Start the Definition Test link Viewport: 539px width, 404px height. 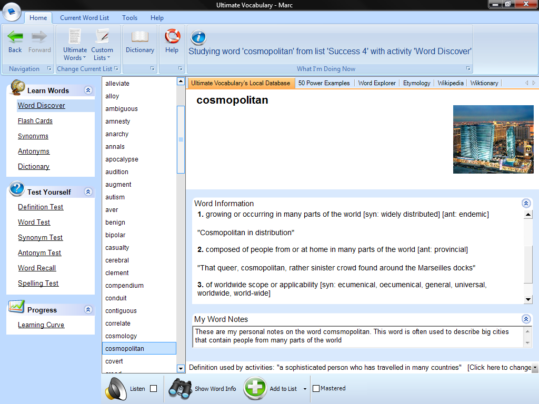click(41, 207)
